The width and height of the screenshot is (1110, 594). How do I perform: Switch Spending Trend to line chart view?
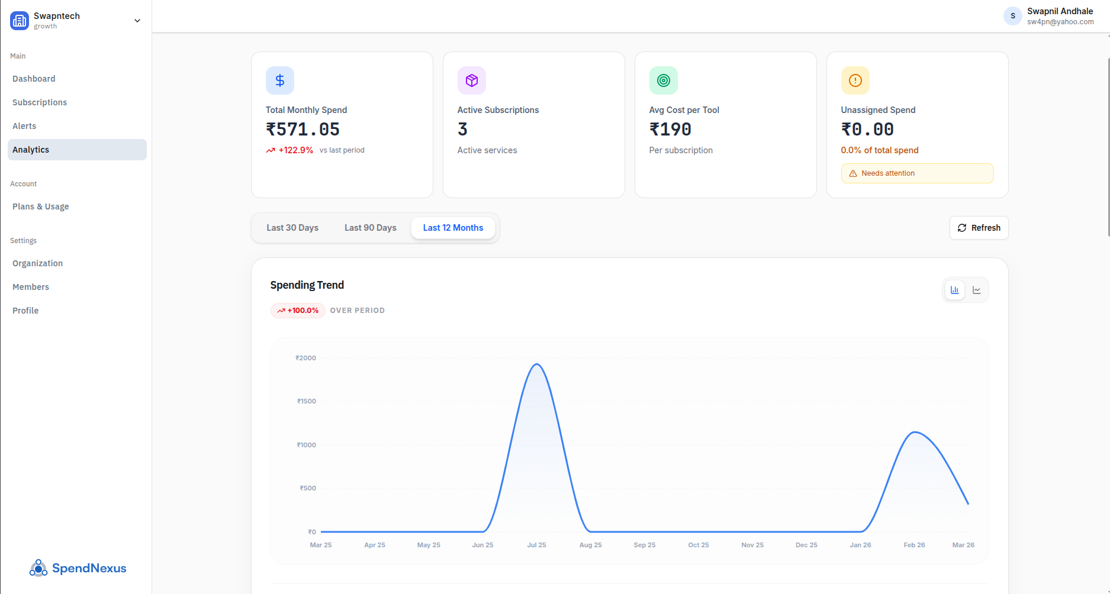point(977,290)
